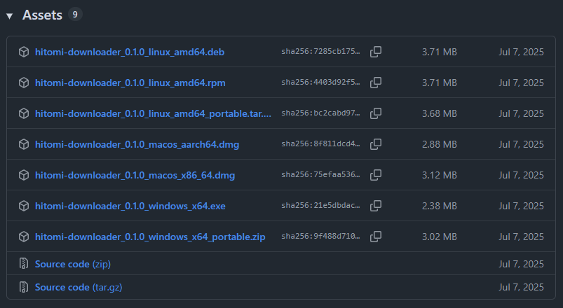The width and height of the screenshot is (563, 308).
Task: Copy sha256 hash for windows_x64_portable.zip
Action: coord(376,237)
